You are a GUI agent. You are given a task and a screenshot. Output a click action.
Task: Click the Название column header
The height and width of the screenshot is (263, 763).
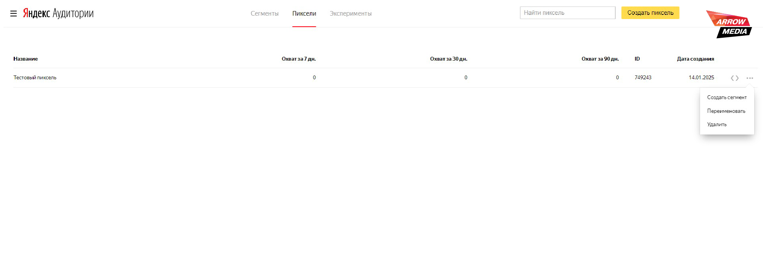tap(26, 59)
